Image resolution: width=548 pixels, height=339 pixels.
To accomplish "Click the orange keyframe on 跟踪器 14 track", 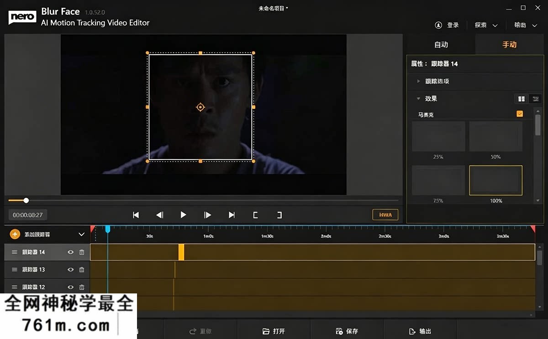I will (181, 252).
